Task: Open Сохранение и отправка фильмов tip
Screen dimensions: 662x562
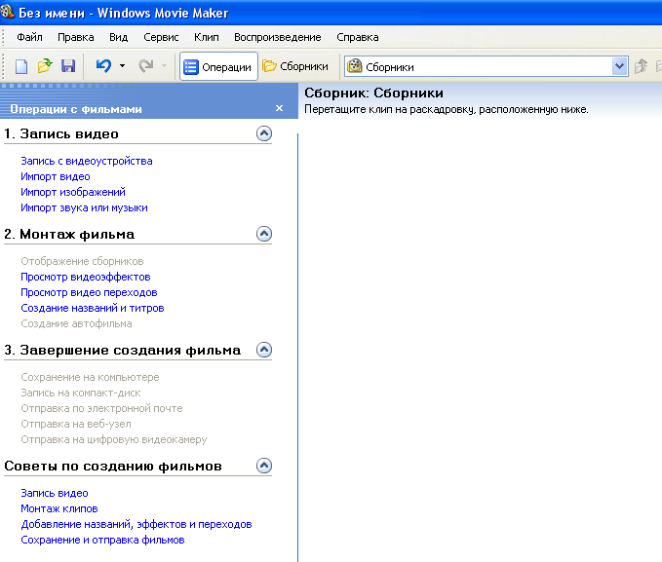Action: pyautogui.click(x=102, y=540)
